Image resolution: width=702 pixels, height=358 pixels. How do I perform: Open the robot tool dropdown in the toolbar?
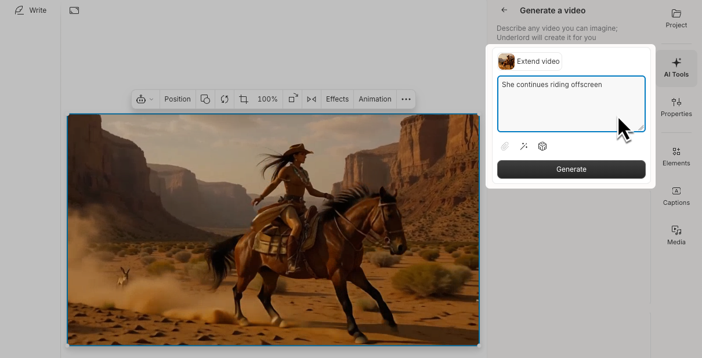[145, 99]
